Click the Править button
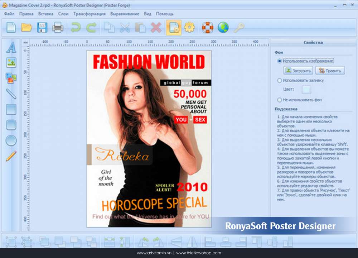358x258 pixels. click(330, 71)
